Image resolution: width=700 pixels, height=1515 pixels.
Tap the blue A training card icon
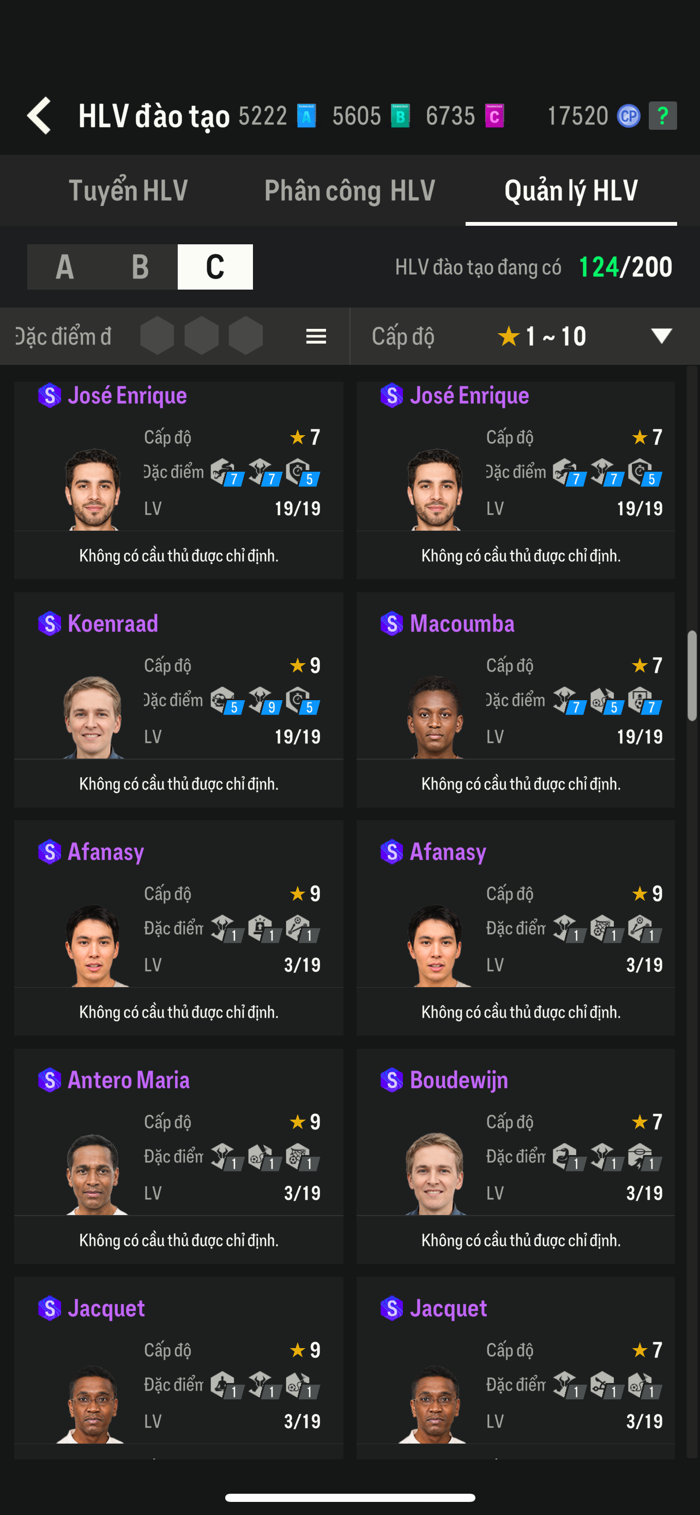(306, 116)
